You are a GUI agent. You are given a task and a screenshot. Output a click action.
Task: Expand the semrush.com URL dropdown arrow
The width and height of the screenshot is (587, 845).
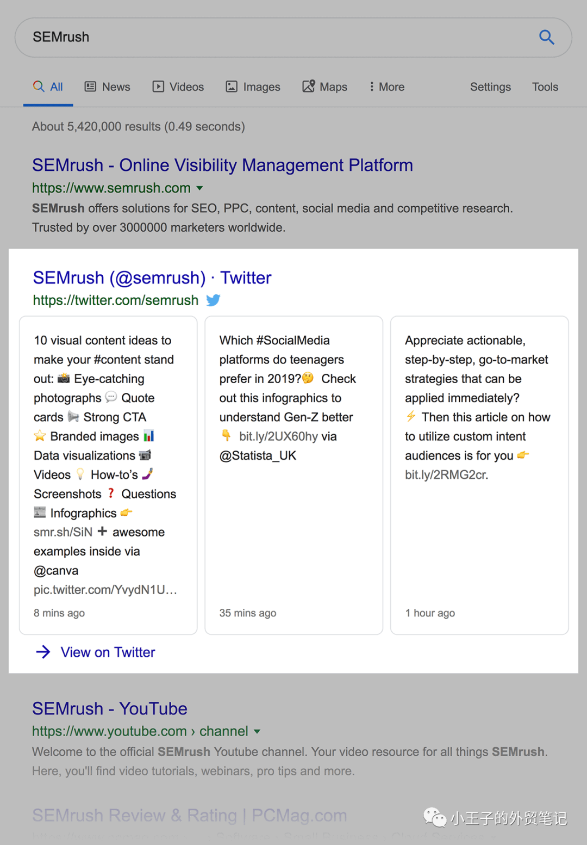tap(199, 188)
